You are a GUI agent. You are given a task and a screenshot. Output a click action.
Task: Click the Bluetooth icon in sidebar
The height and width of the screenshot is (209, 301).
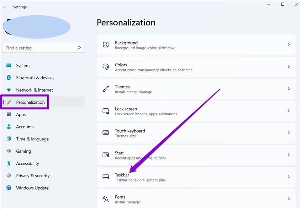click(x=9, y=78)
